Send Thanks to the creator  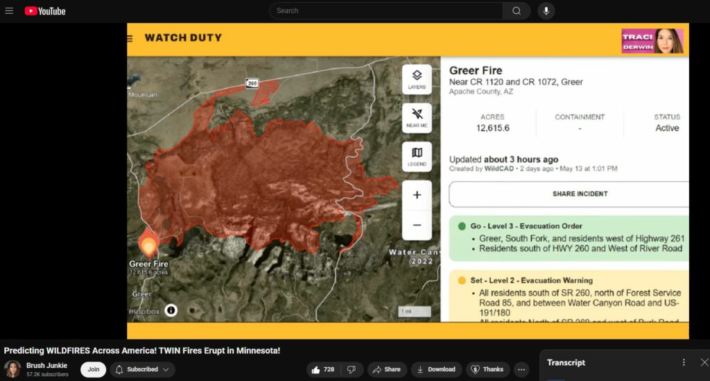point(487,370)
